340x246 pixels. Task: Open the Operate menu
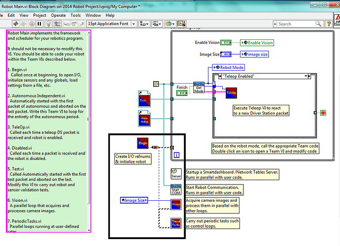[x=58, y=15]
